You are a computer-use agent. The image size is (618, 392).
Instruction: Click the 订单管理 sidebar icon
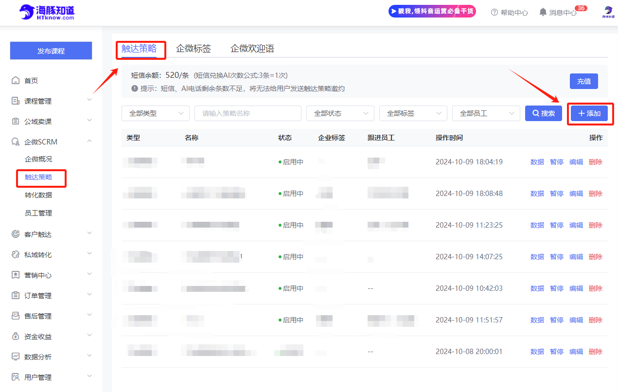16,296
